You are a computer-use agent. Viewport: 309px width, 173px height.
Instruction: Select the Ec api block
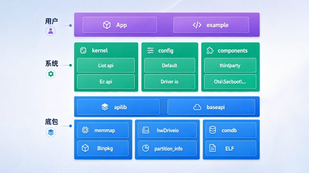(106, 82)
